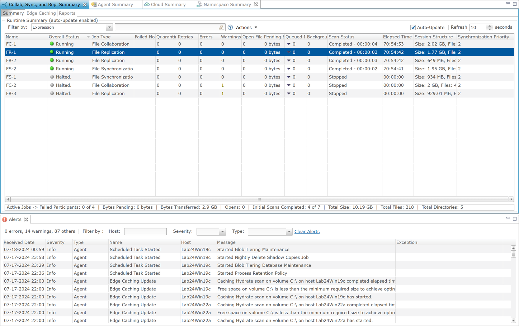Click Queued arrow icon in FS-1 row
The height and width of the screenshot is (326, 519).
(x=289, y=77)
